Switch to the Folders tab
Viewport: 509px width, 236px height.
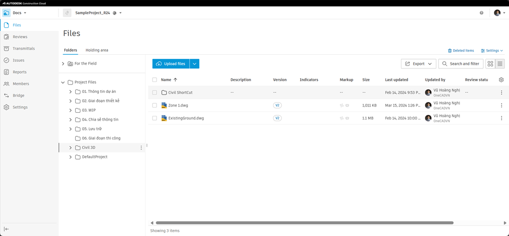pos(70,50)
